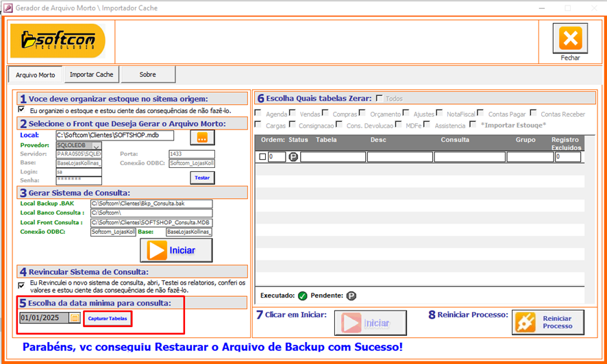The width and height of the screenshot is (607, 364).
Task: Expand the Provedor SQLOLEDB dropdown
Action: coord(96,145)
